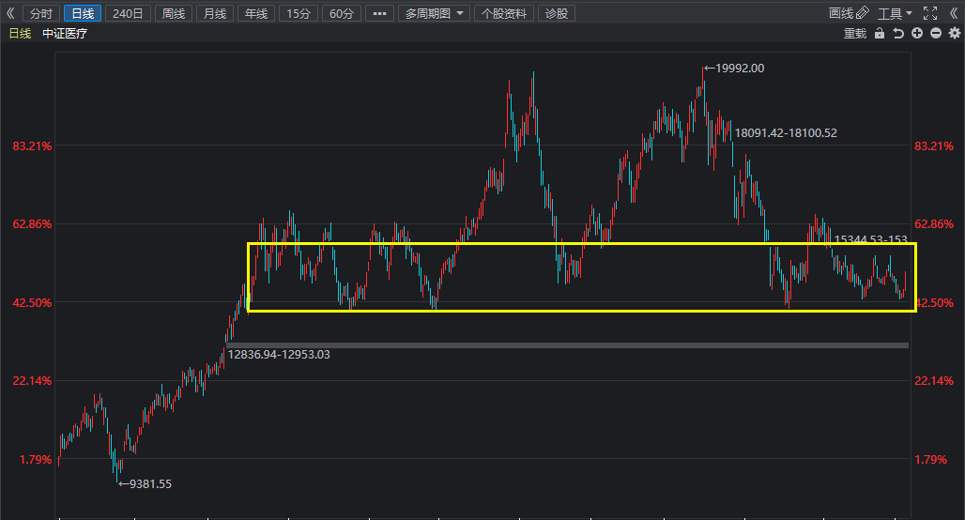Screen dimensions: 965x520
Task: Toggle fullscreen chart mode
Action: click(x=930, y=13)
